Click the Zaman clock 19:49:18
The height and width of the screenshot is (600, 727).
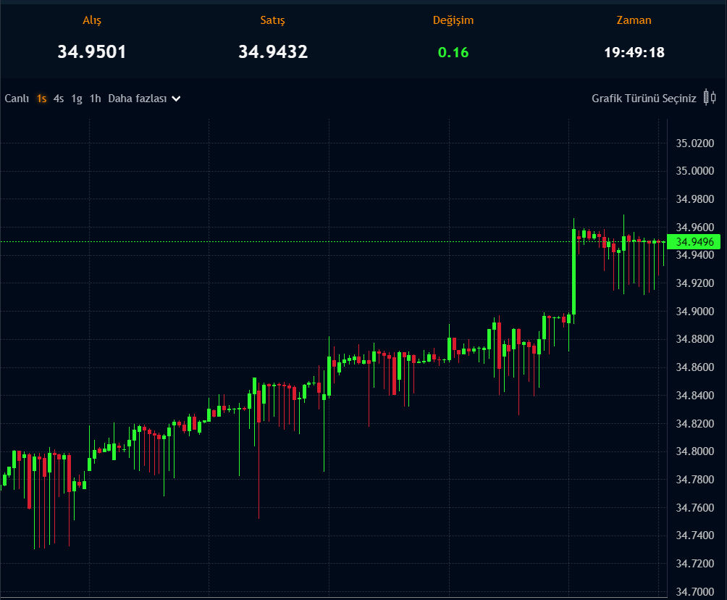click(634, 51)
